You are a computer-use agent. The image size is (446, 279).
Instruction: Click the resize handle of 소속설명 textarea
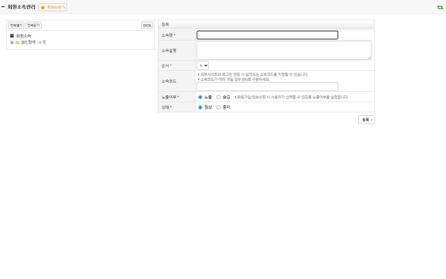pos(369,58)
